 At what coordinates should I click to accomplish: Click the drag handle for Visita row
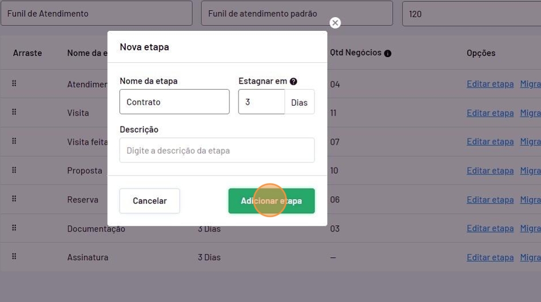pyautogui.click(x=14, y=112)
